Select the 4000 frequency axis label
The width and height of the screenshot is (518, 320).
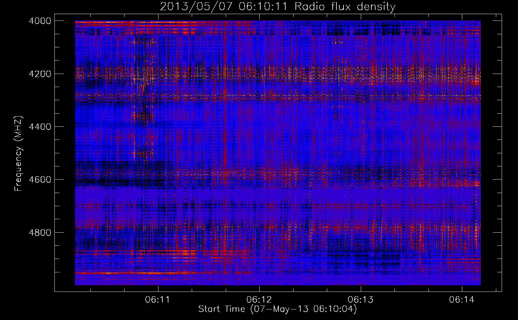(40, 21)
